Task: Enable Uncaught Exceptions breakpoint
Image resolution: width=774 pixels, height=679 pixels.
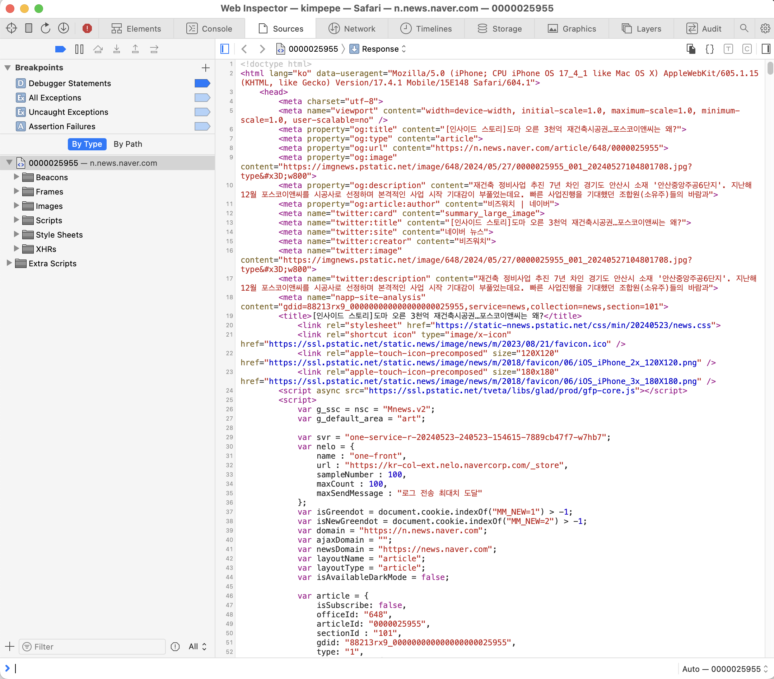Action: click(x=202, y=112)
